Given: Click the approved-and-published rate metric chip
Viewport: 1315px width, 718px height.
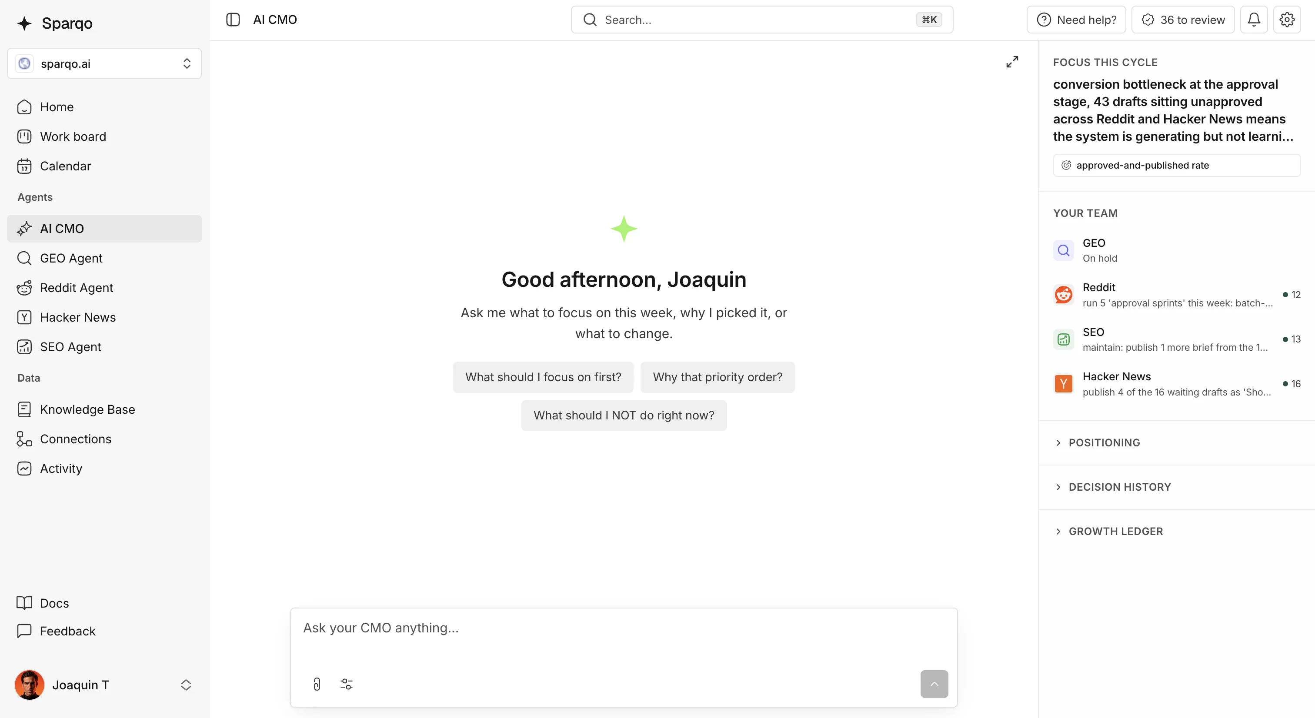Looking at the screenshot, I should point(1177,165).
